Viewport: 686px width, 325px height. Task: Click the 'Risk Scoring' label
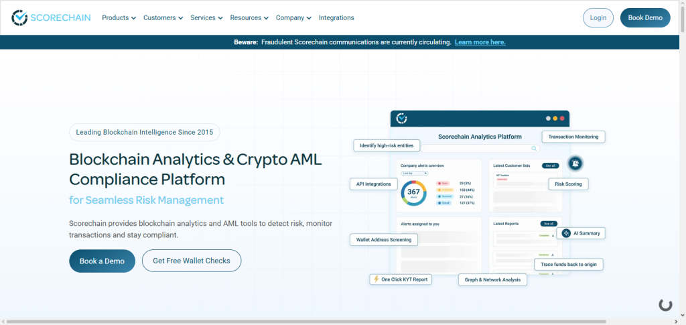pyautogui.click(x=568, y=184)
